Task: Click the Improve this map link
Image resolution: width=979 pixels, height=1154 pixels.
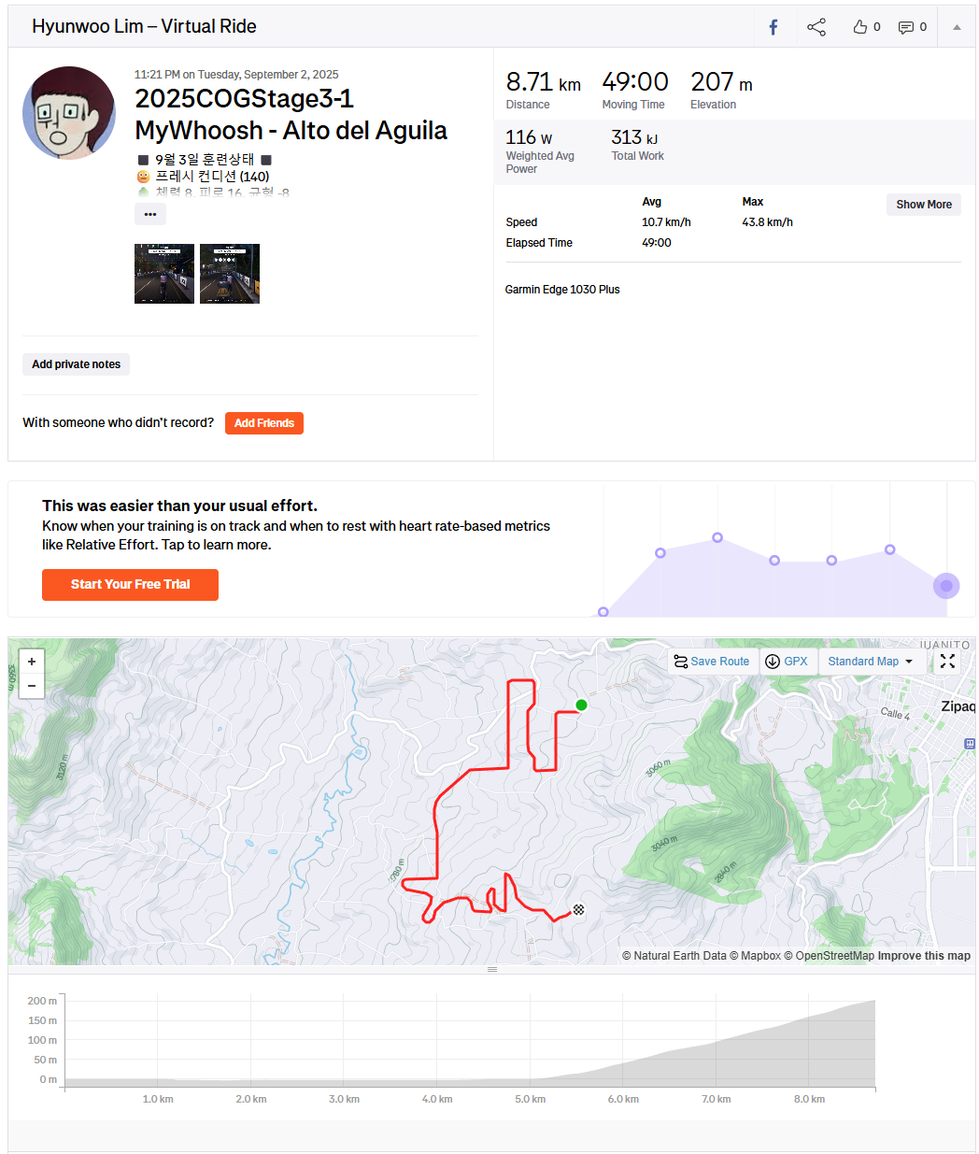Action: tap(924, 956)
